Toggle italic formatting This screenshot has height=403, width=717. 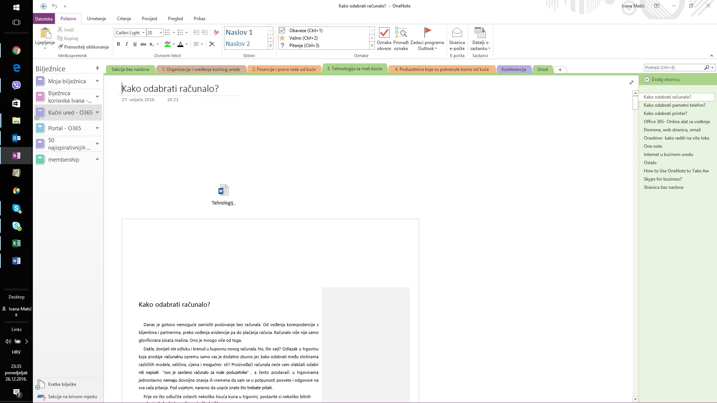tap(127, 44)
